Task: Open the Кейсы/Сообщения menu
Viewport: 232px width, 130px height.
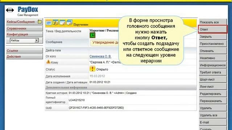Action: point(21,22)
